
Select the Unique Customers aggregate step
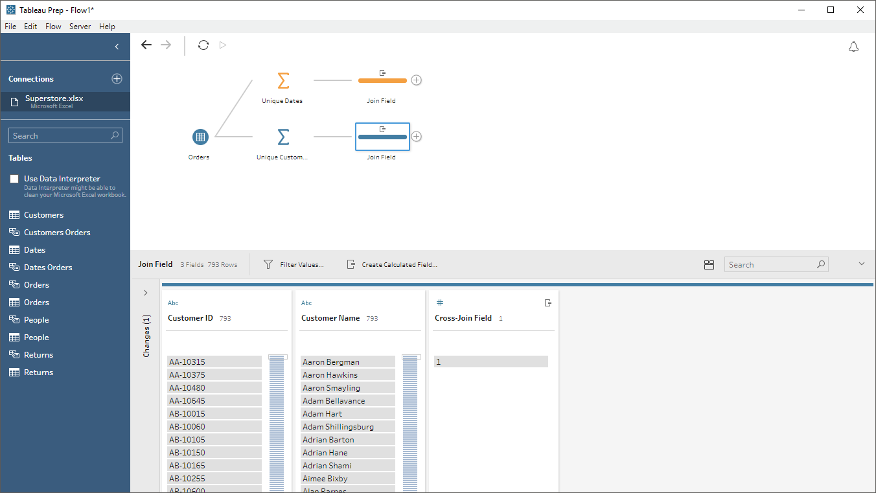(x=282, y=137)
